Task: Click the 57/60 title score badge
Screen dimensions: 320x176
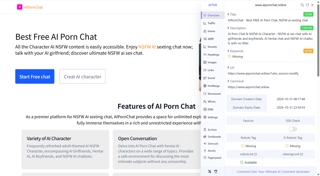Action: click(x=308, y=14)
